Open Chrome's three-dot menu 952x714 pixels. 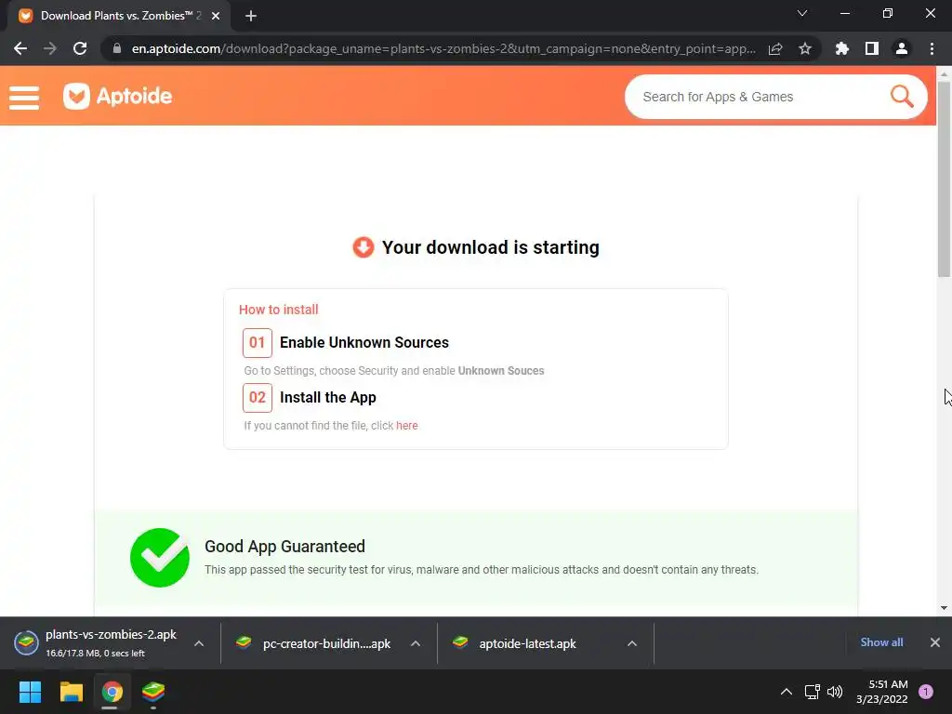pos(932,48)
